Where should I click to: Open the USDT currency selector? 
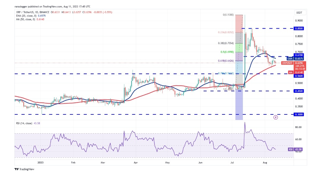pyautogui.click(x=299, y=13)
